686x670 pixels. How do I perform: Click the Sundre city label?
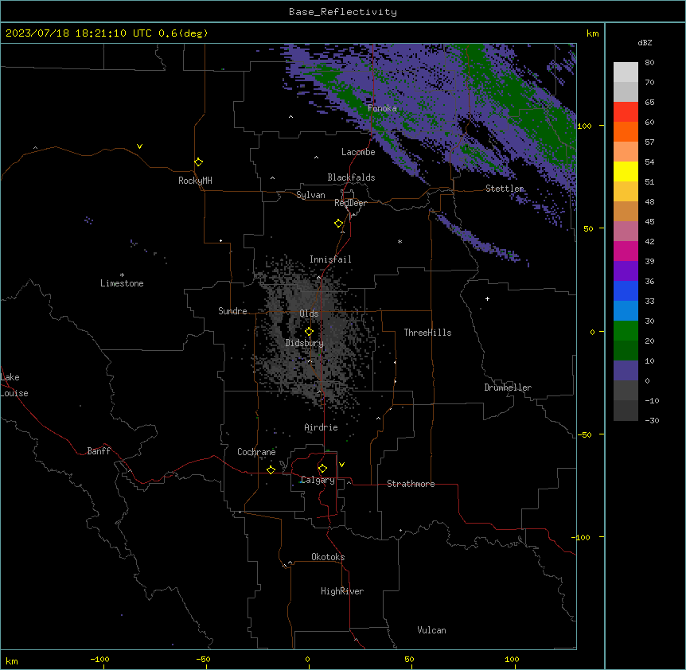click(x=232, y=311)
